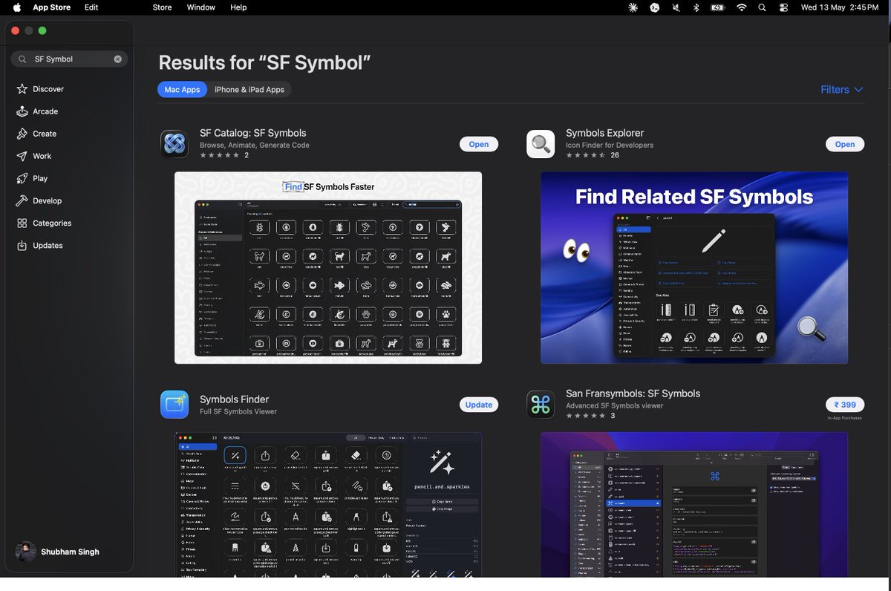
Task: Click the Symbols Explorer star rating
Action: [x=586, y=156]
